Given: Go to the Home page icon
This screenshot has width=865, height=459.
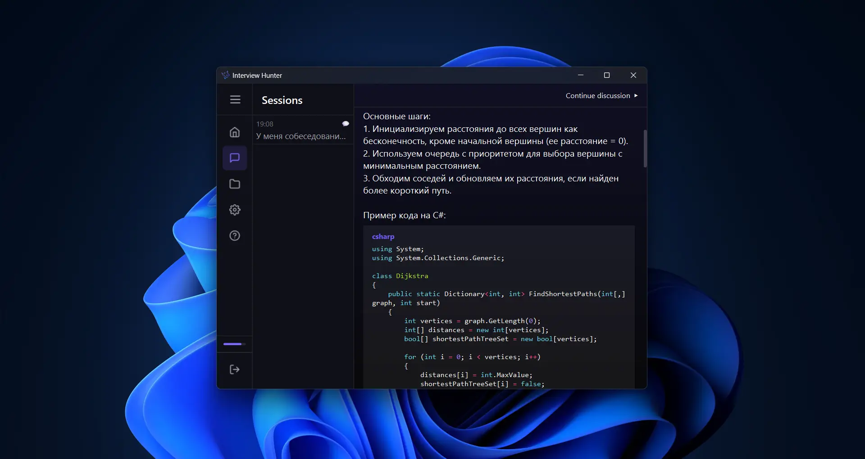Looking at the screenshot, I should [x=235, y=132].
